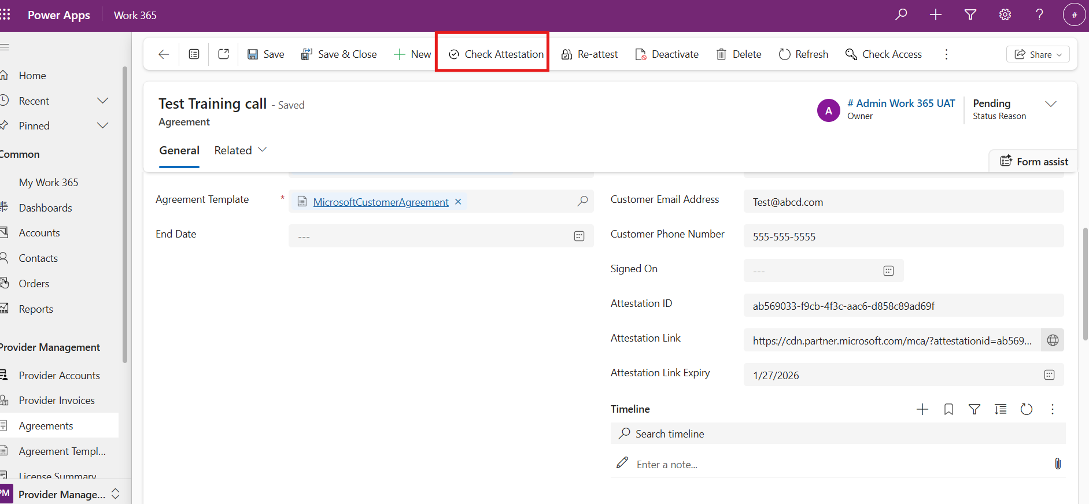Click the Attestation Link URL field
This screenshot has width=1089, height=504.
click(x=892, y=340)
